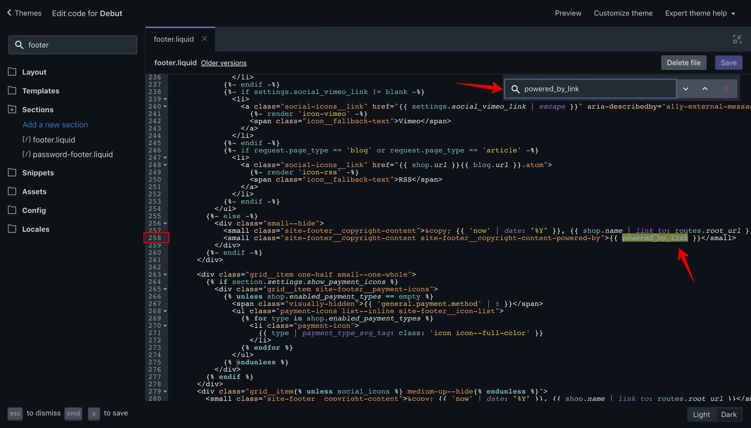Click the Templates folder icon

click(12, 90)
